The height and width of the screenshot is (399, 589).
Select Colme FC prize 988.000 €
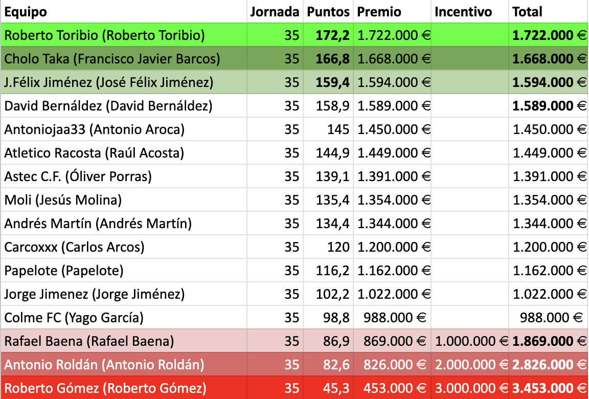(395, 318)
